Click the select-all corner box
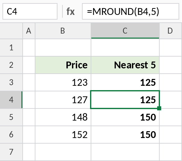Image resolution: width=182 pixels, height=161 pixels. (x=11, y=31)
